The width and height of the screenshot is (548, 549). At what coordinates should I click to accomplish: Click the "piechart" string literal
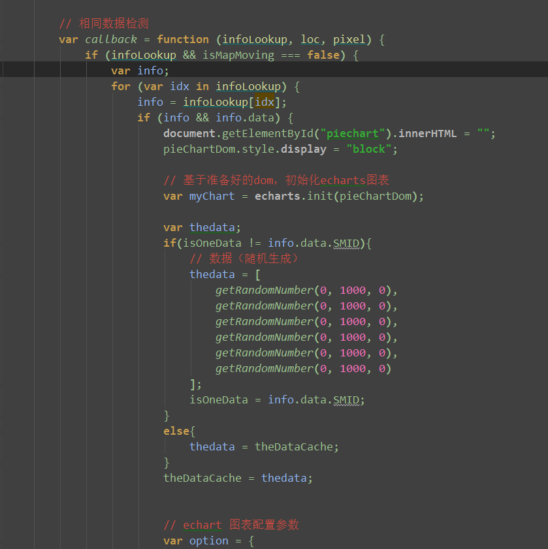tap(353, 133)
